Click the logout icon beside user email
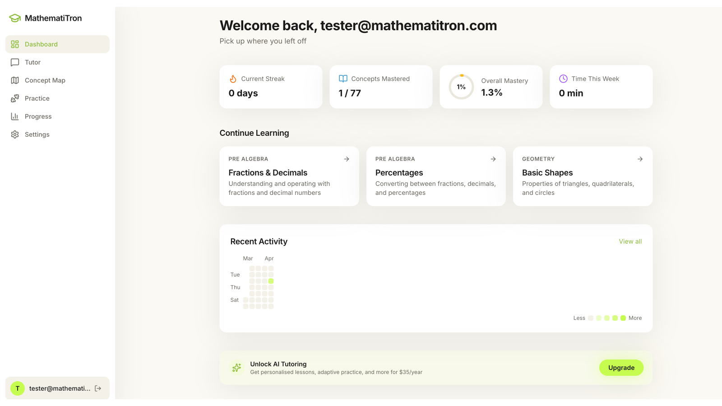Screen dimensions: 722x406 pyautogui.click(x=98, y=388)
